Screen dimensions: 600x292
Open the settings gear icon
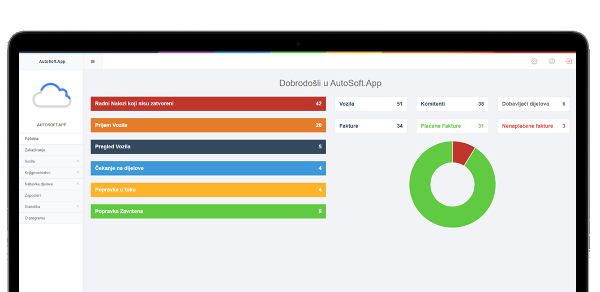[x=534, y=61]
